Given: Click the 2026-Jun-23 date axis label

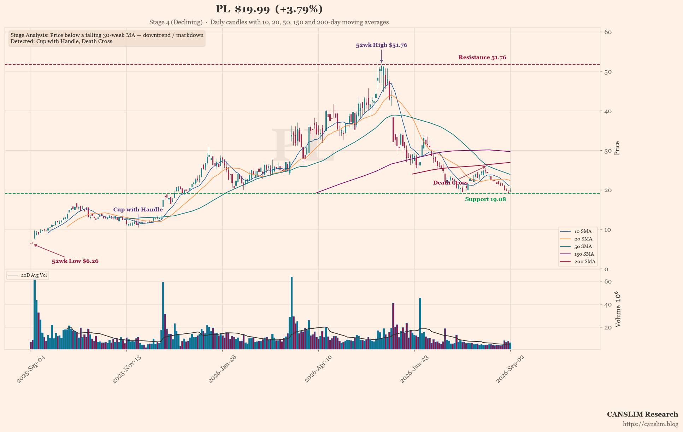Looking at the screenshot, I should 414,369.
